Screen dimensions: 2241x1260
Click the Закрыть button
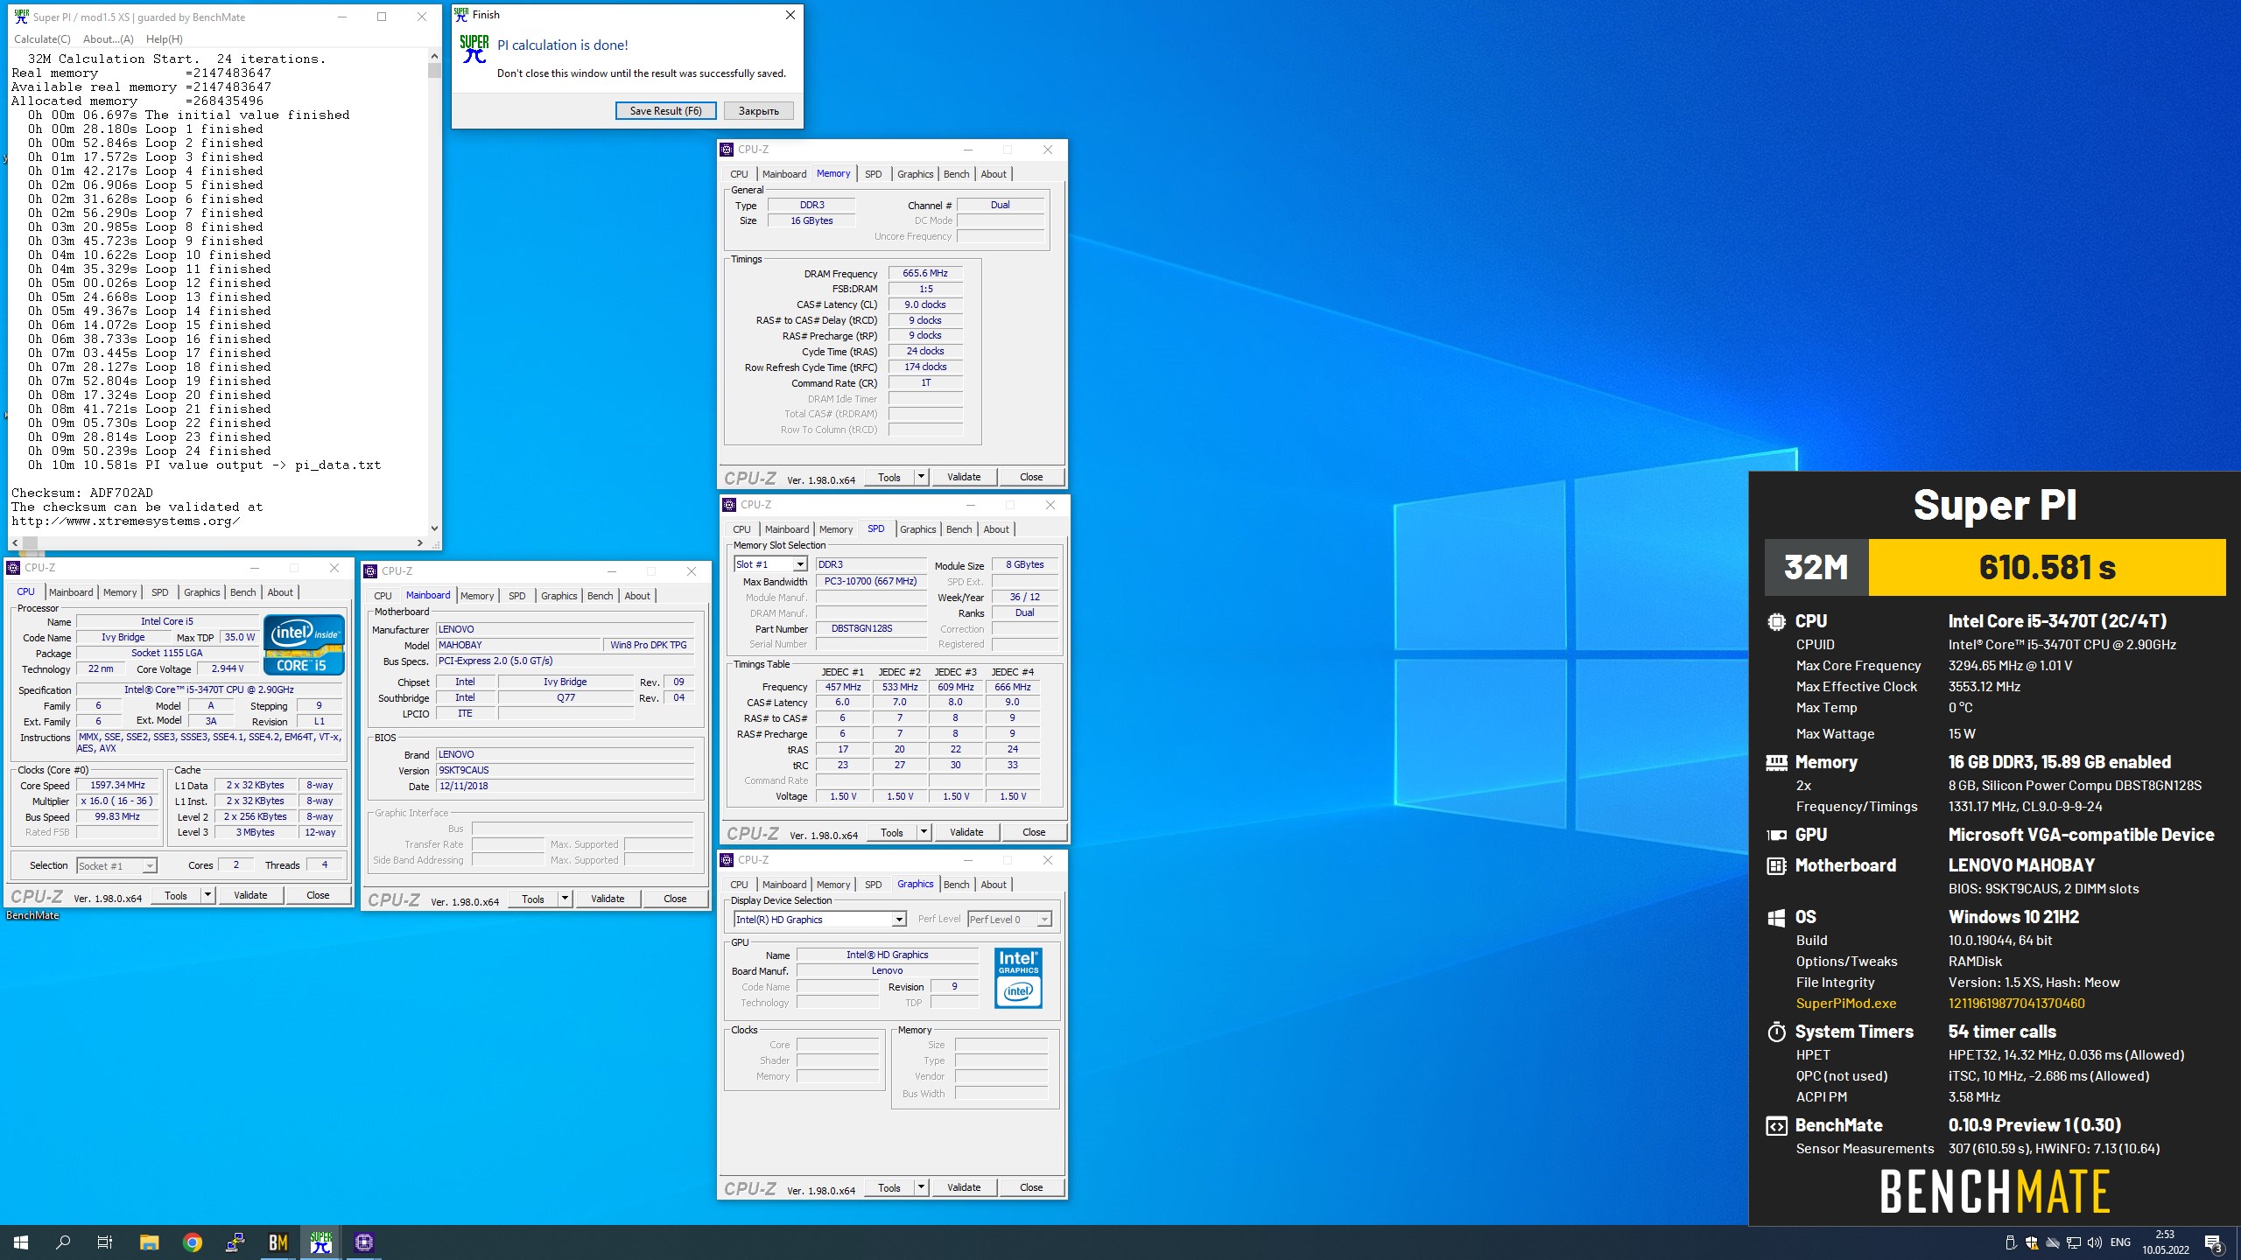[x=758, y=111]
